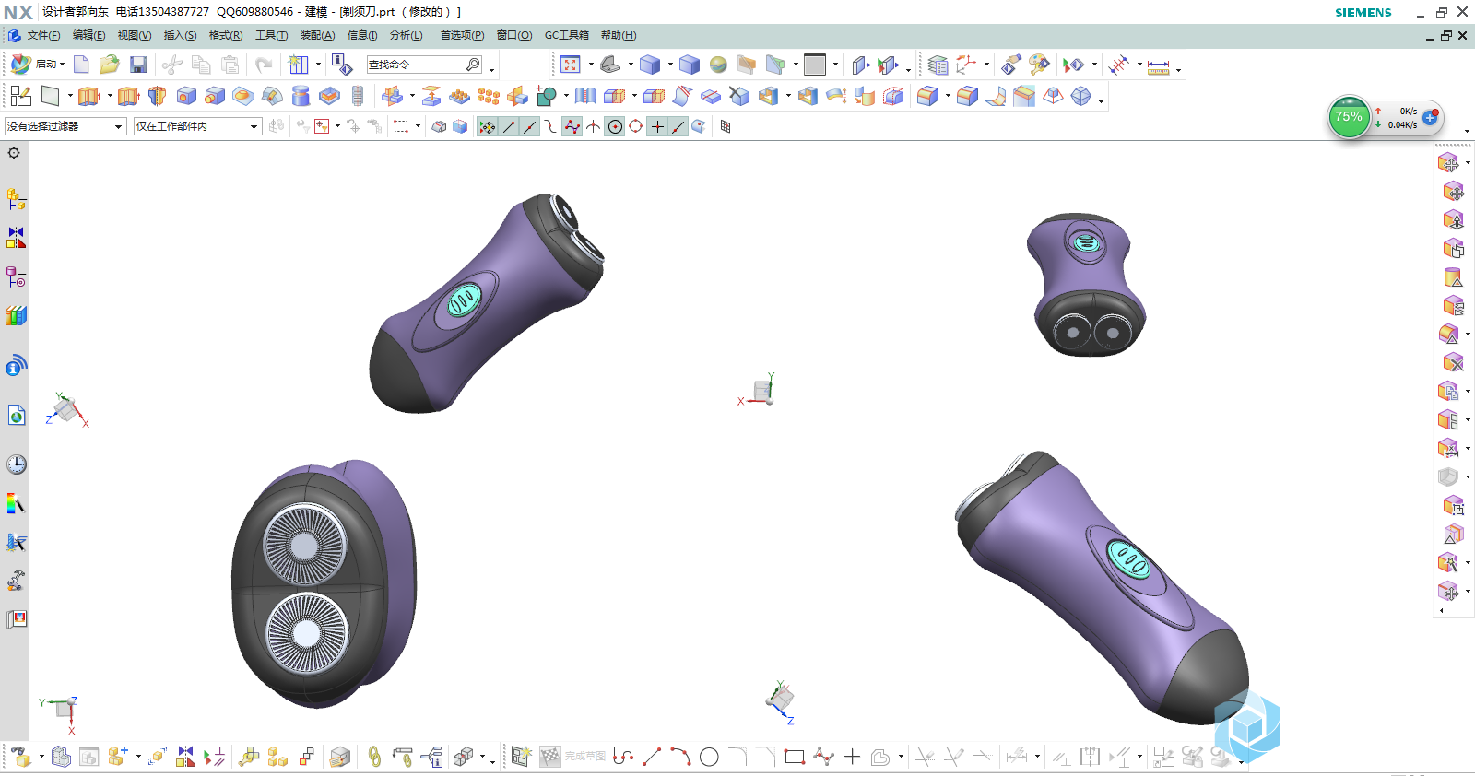Open the Internet Explorer sidebar icon
The image size is (1475, 776).
tap(17, 416)
